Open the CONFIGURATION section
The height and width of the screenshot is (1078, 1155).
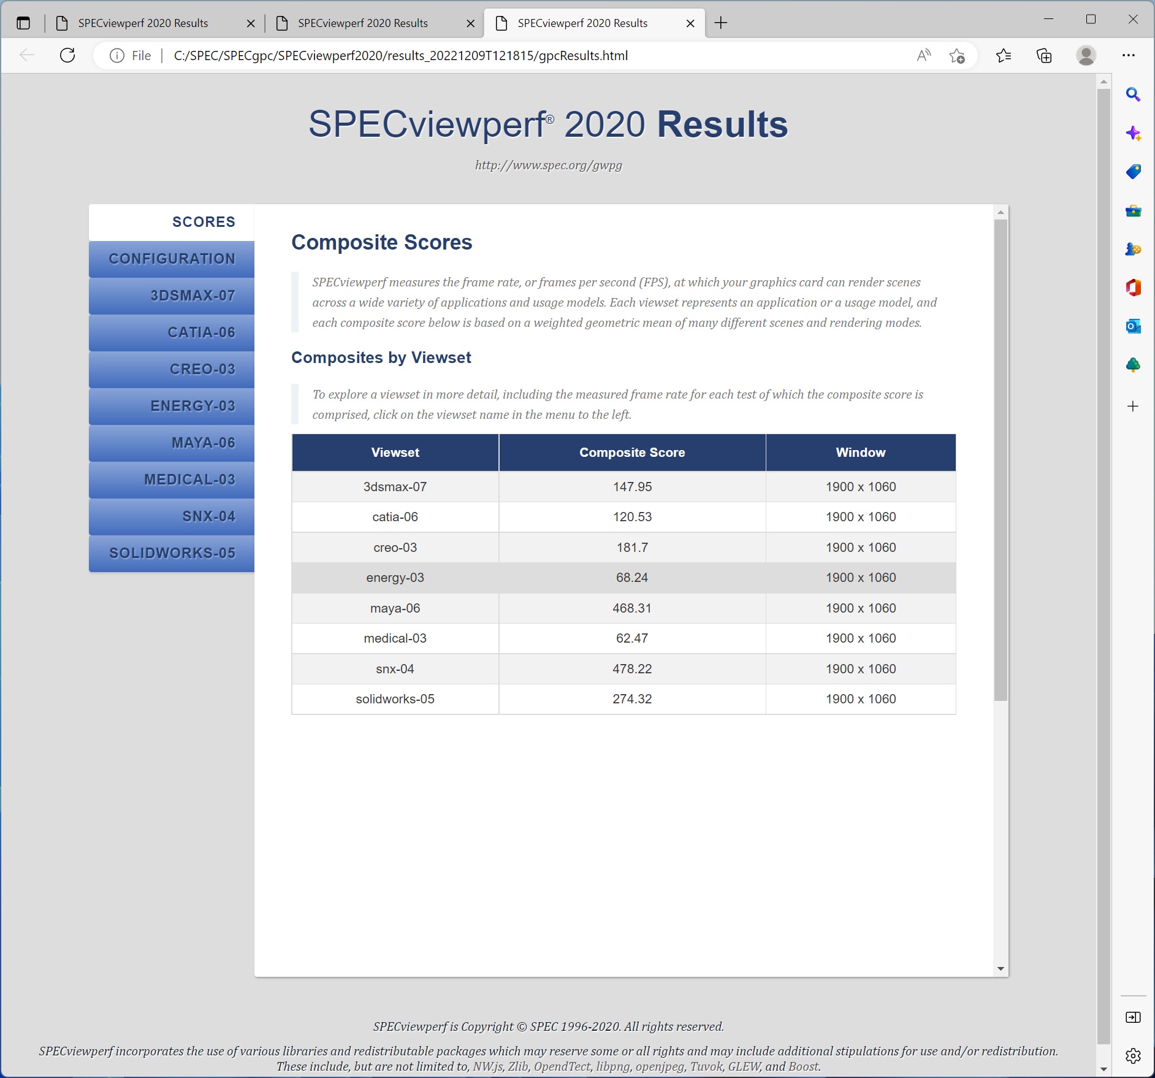pyautogui.click(x=172, y=259)
